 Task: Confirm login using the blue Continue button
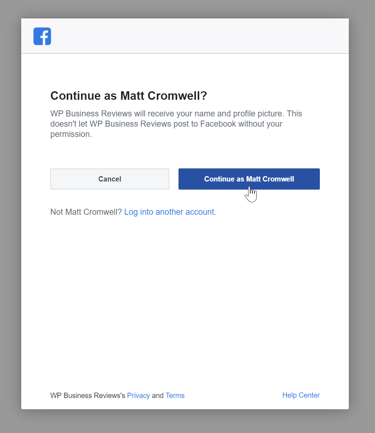click(x=249, y=179)
